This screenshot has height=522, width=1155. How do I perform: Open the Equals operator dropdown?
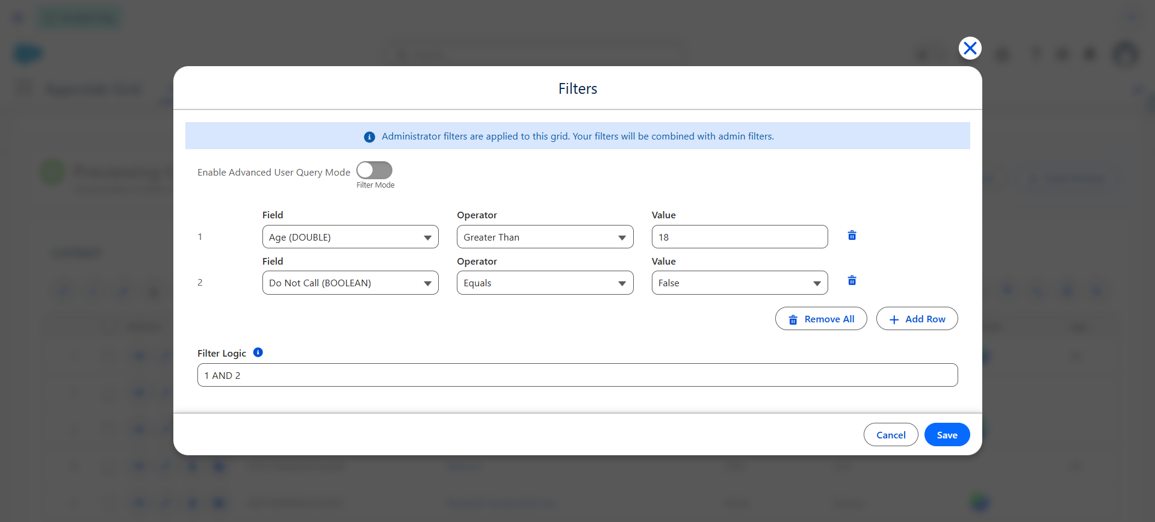(545, 283)
